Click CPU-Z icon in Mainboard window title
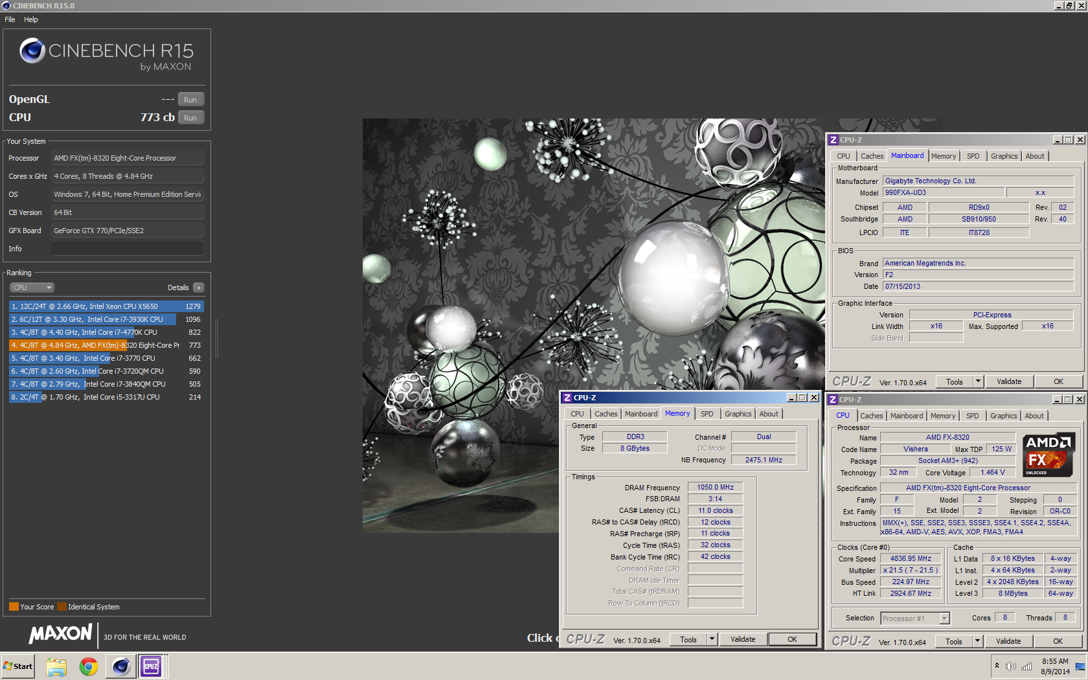 click(x=834, y=140)
